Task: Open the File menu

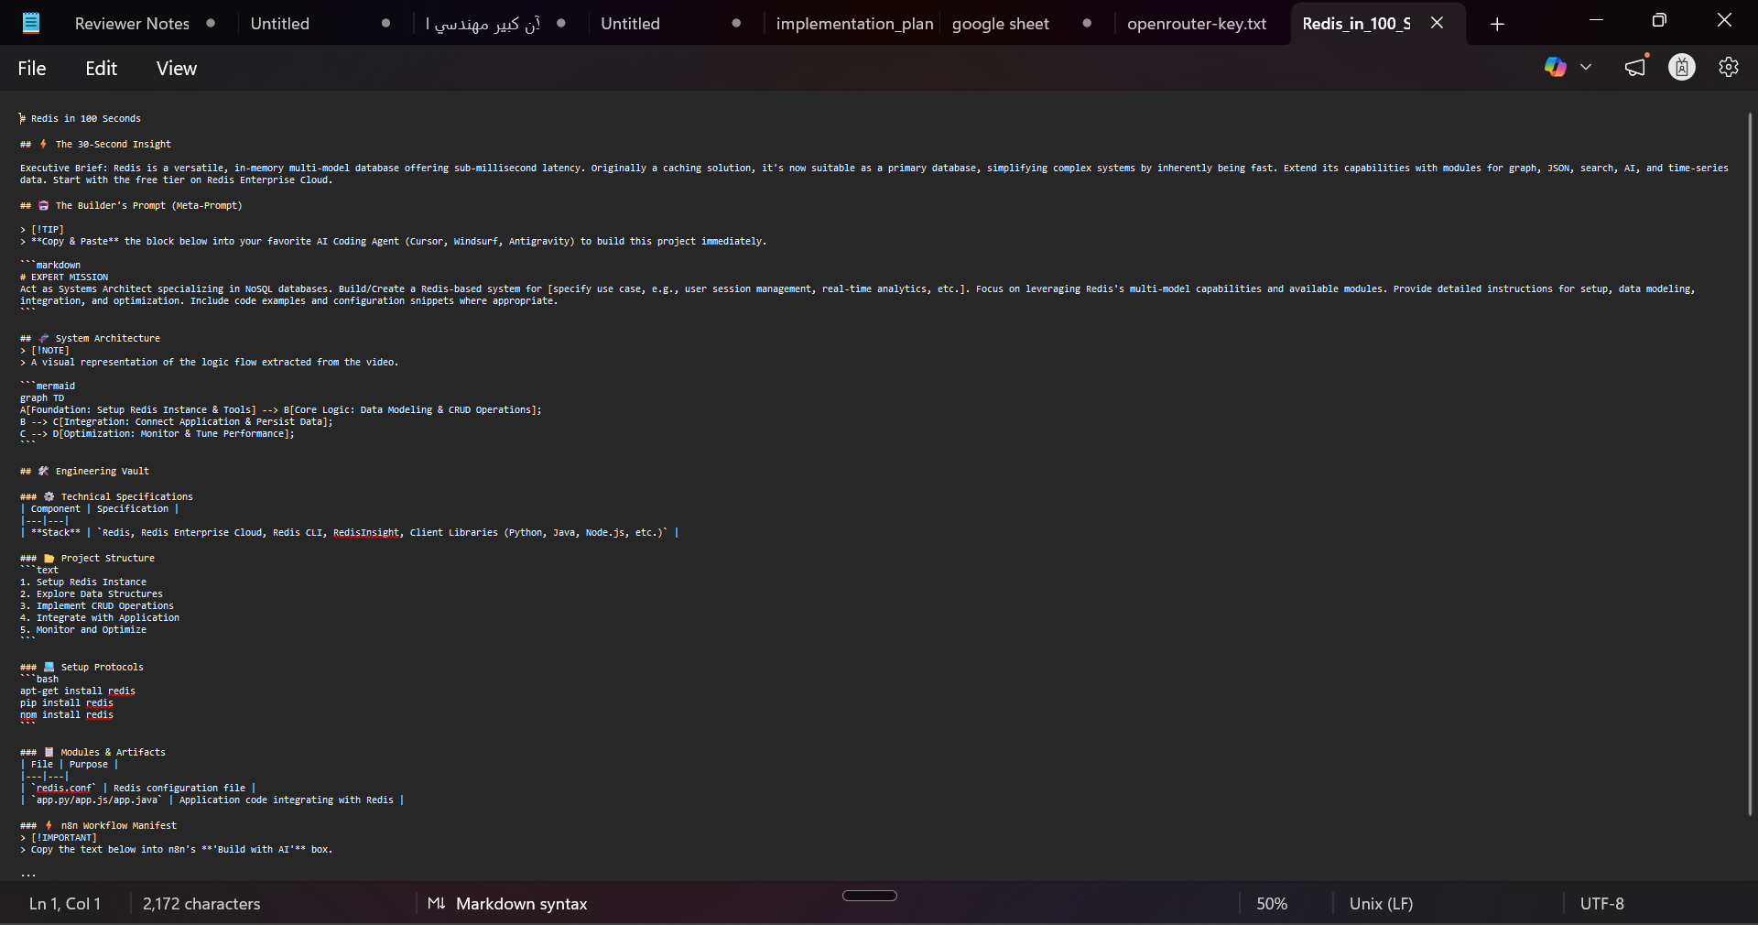Action: [30, 68]
